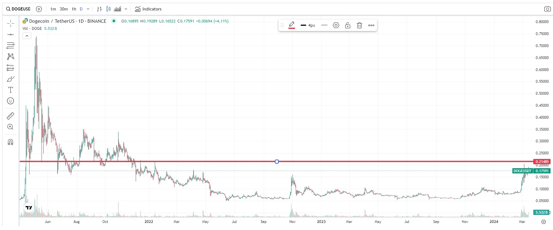This screenshot has height=230, width=553.
Task: Click the 0.50000 price axis label
Action: pos(542,93)
